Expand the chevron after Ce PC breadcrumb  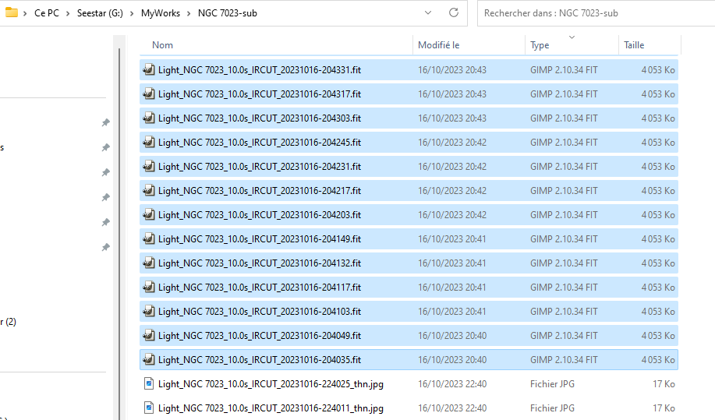point(68,13)
